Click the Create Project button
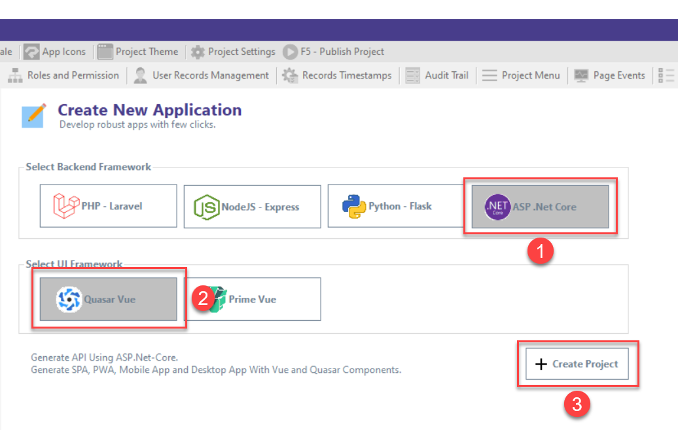The image size is (678, 430). 577,364
